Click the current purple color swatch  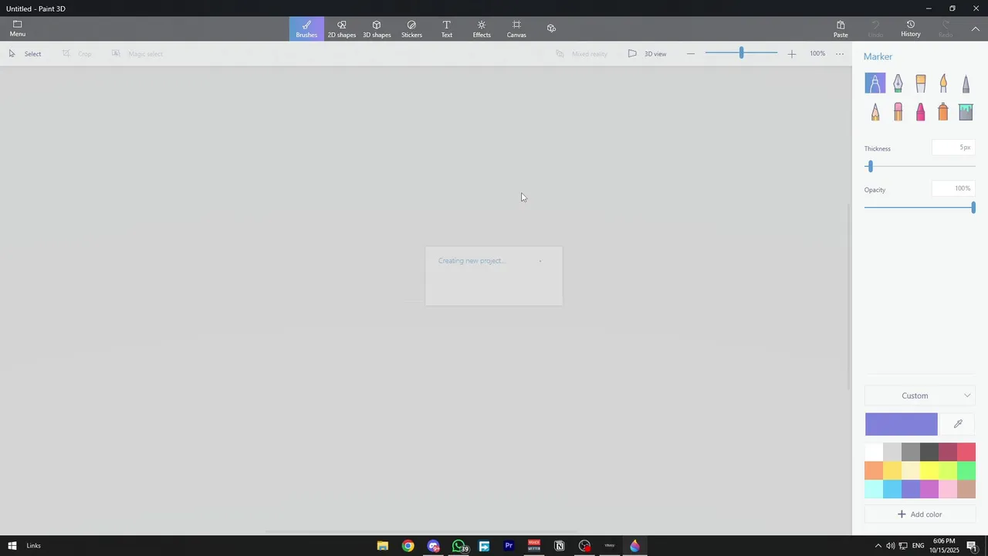click(x=902, y=424)
